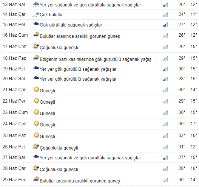Click the signal bars icon for 27 Haz Sal
The width and height of the screenshot is (199, 187).
[x=165, y=157]
